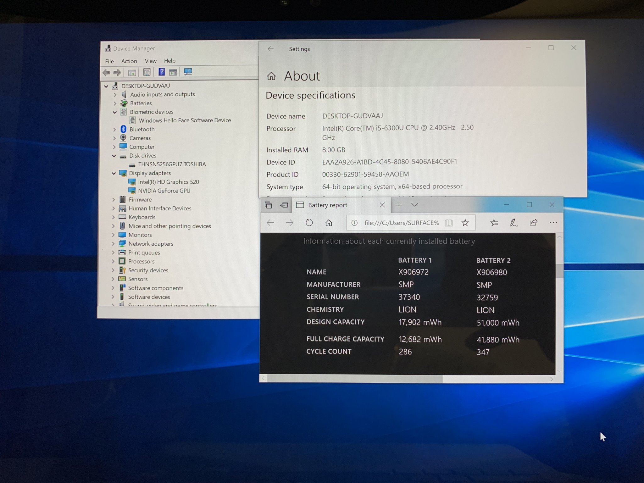Viewport: 644px width, 483px height.
Task: Click the Edge home icon
Action: [x=329, y=223]
